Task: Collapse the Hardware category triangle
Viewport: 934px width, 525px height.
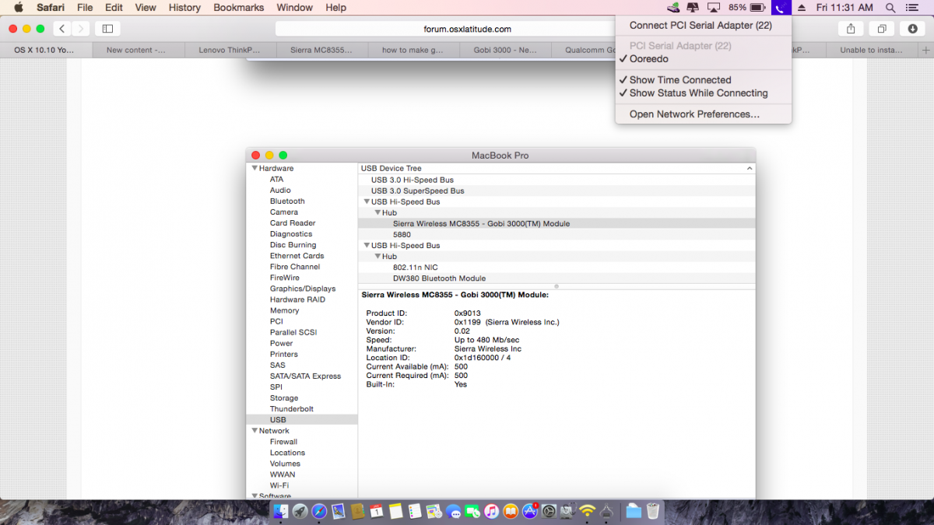Action: [x=254, y=168]
